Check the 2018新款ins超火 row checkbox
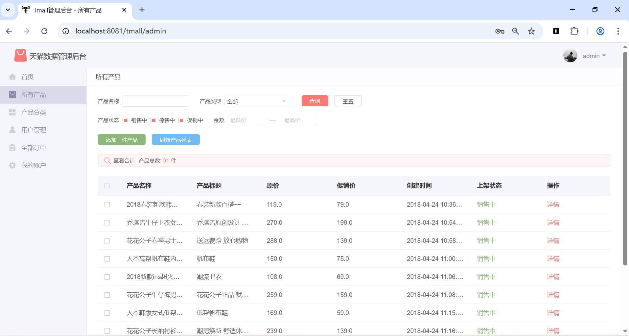 click(107, 277)
